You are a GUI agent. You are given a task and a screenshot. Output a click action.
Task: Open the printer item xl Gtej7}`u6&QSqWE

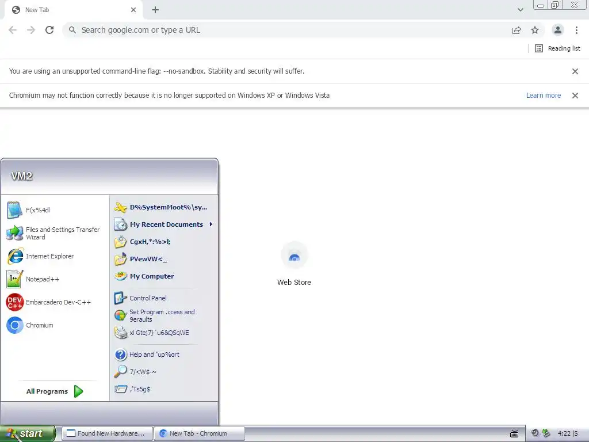click(164, 333)
